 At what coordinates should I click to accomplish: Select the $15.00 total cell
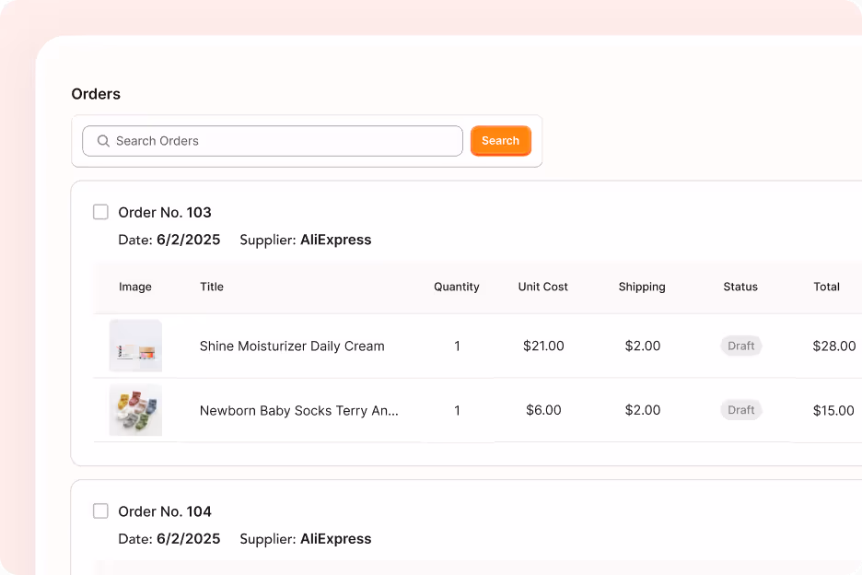tap(833, 410)
